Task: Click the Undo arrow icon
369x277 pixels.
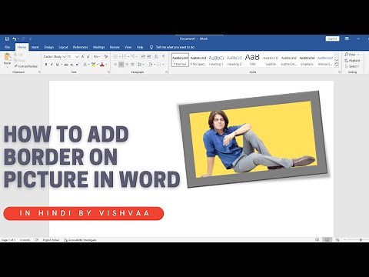Action: 15,38
